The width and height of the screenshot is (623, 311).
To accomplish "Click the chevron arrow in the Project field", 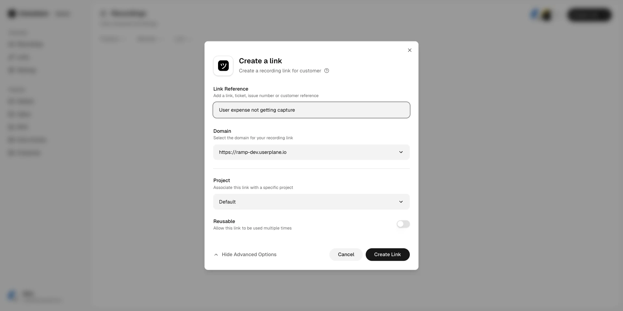I will click(x=401, y=202).
